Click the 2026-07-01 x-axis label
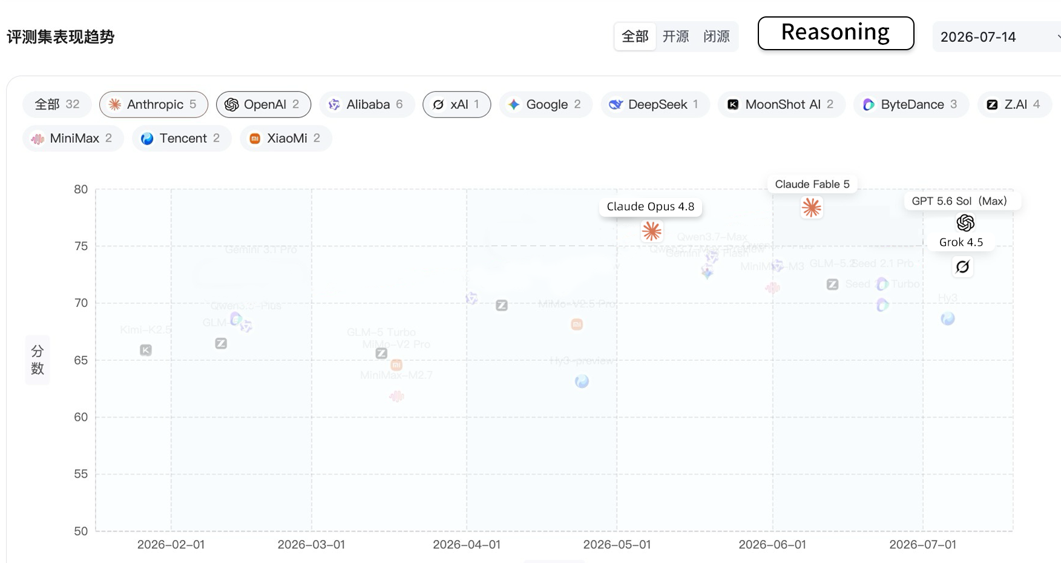The width and height of the screenshot is (1061, 563). tap(923, 544)
